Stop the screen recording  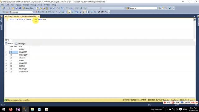167,102
